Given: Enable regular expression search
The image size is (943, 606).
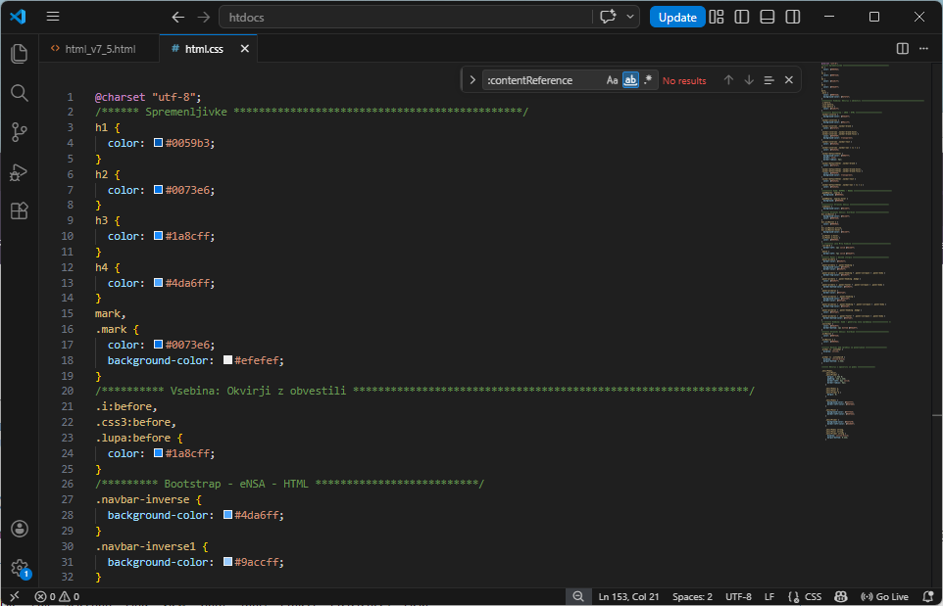Looking at the screenshot, I should click(646, 79).
